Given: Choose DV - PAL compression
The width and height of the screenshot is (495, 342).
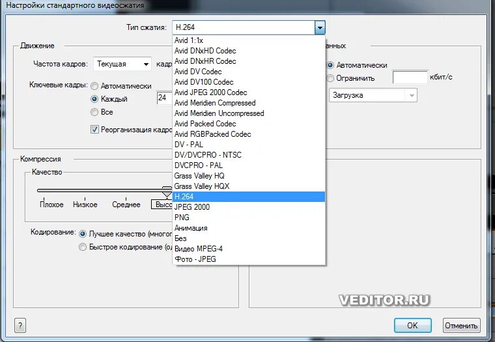Looking at the screenshot, I should point(249,145).
